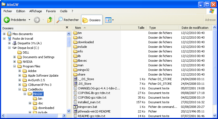This screenshot has width=218, height=119.
Task: Sort by Date de modification header
Action: 195,28
